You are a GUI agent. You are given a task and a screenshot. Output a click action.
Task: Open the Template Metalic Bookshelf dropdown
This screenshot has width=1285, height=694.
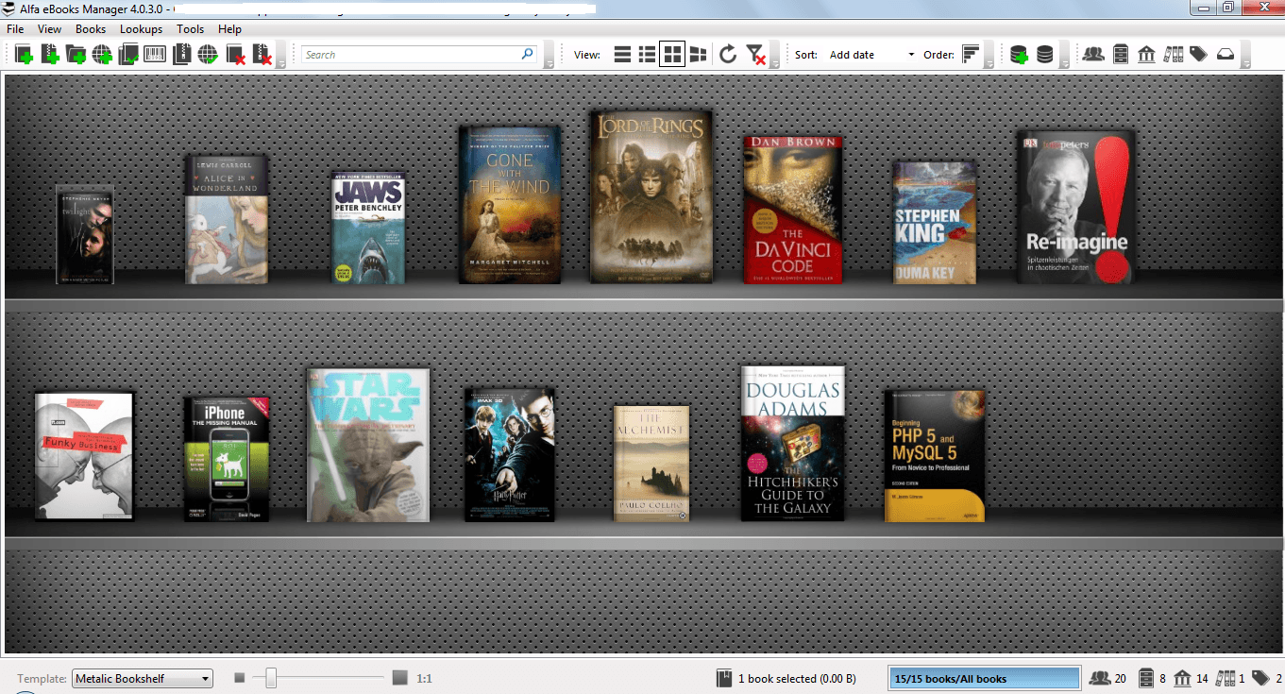143,678
